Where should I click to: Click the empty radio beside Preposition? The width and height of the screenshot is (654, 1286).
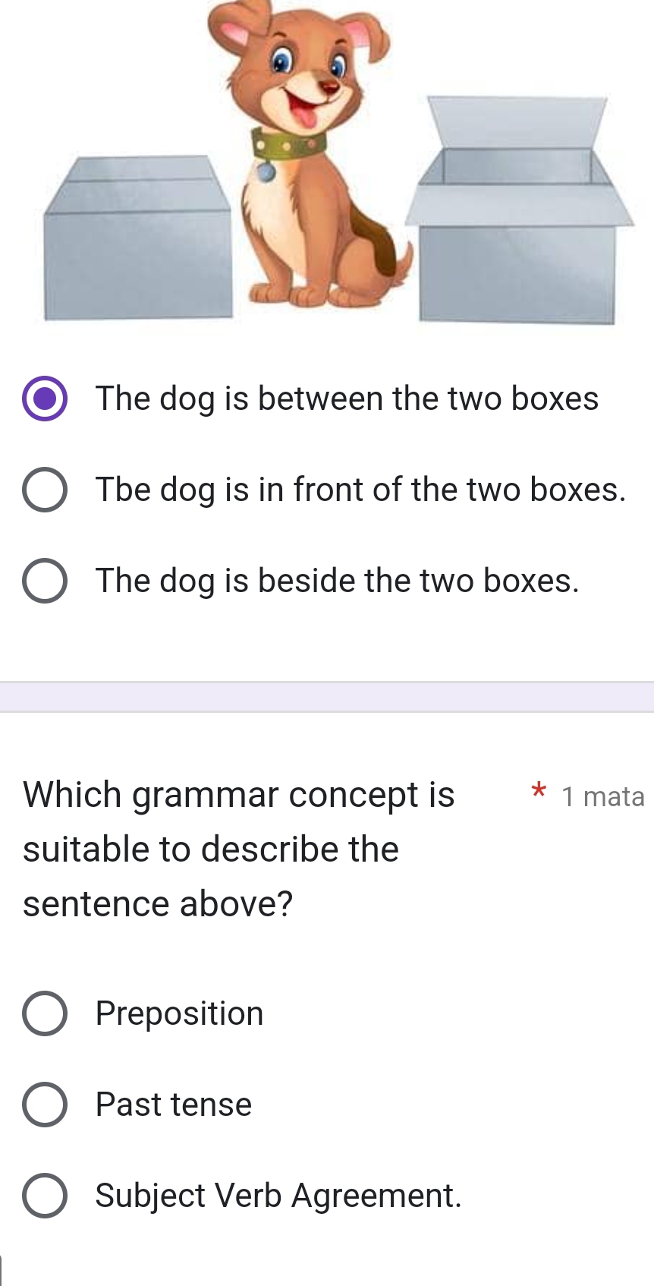(x=46, y=1013)
